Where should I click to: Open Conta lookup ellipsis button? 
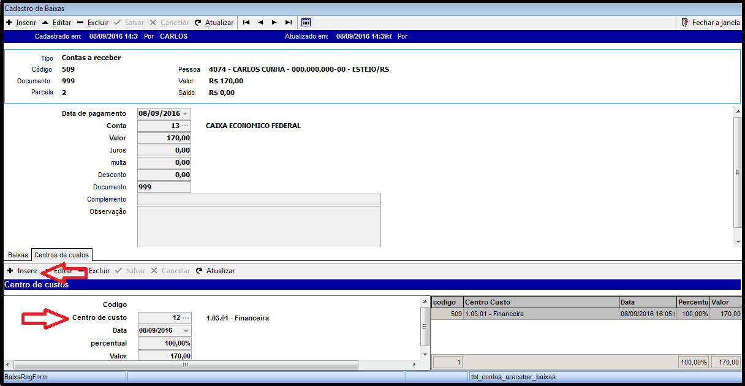click(x=185, y=126)
